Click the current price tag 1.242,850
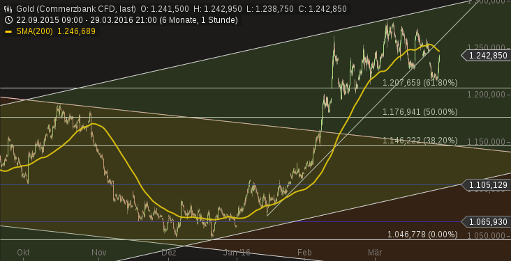511x261 pixels. (x=487, y=56)
